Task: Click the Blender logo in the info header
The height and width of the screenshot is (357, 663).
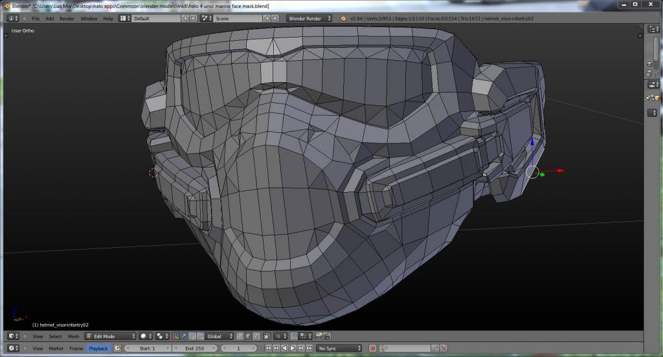Action: click(343, 19)
